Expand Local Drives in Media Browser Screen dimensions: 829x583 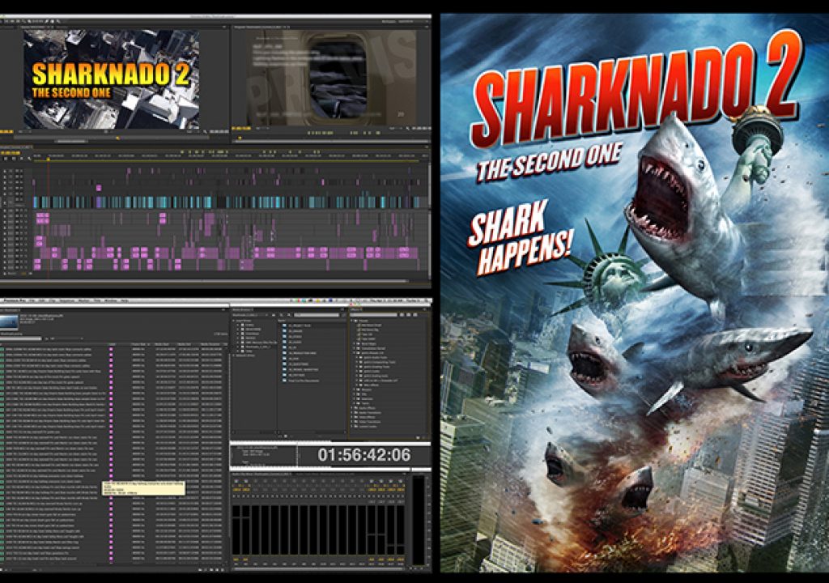[x=233, y=321]
